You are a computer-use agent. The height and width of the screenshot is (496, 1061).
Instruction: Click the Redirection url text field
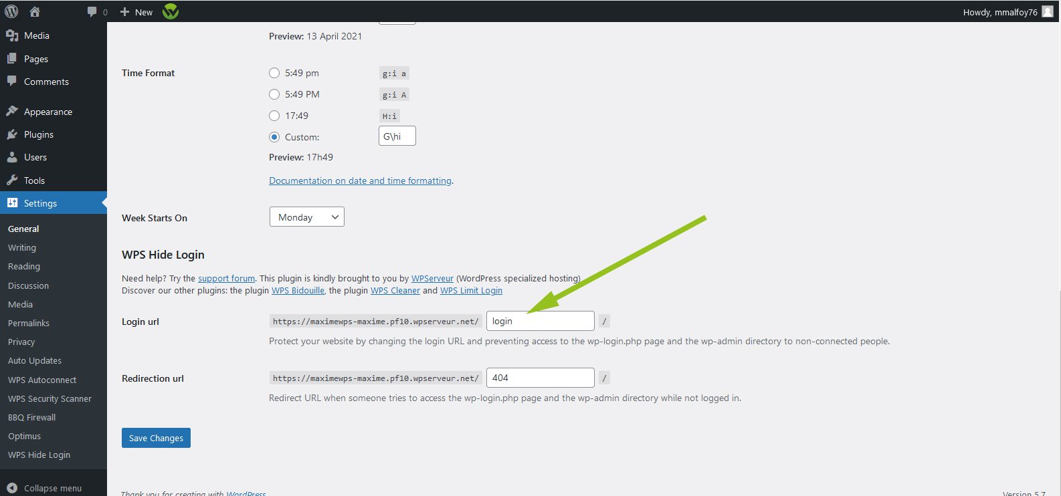pos(540,378)
